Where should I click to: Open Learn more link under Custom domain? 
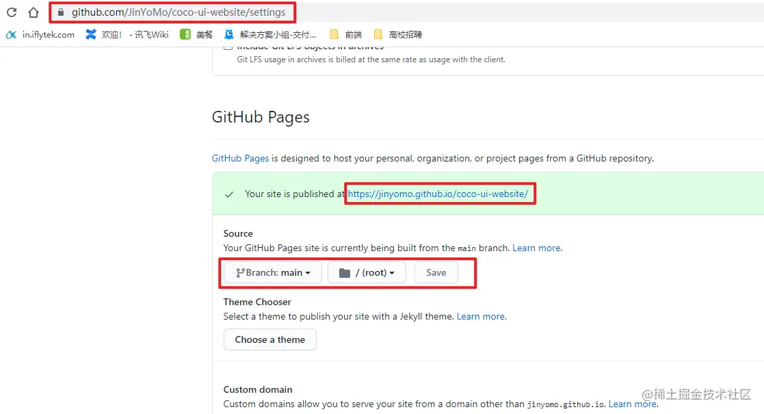633,404
